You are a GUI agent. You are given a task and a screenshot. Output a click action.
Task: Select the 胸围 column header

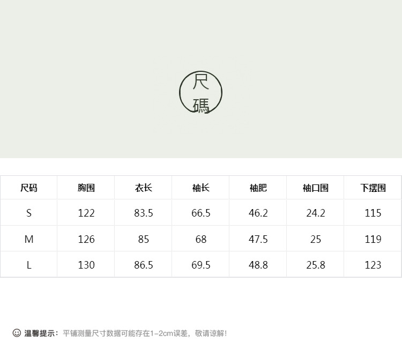click(86, 188)
